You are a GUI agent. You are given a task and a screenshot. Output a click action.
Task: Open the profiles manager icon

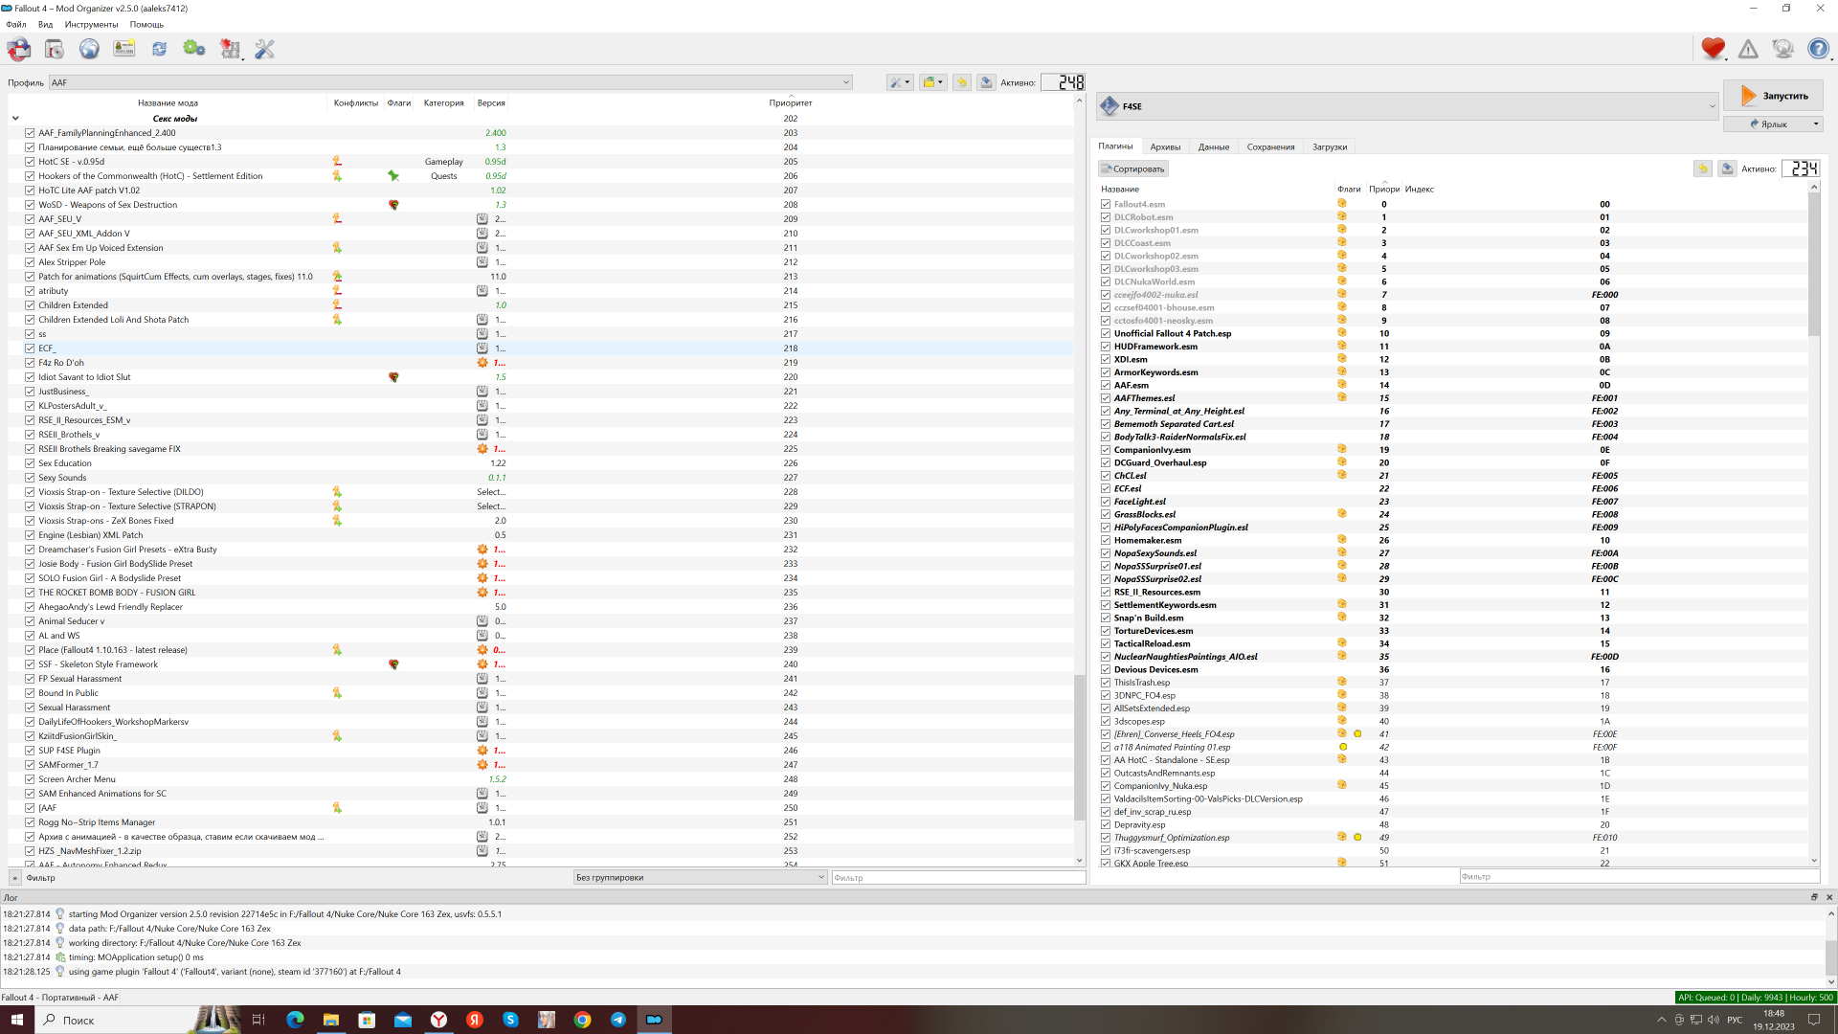point(124,49)
